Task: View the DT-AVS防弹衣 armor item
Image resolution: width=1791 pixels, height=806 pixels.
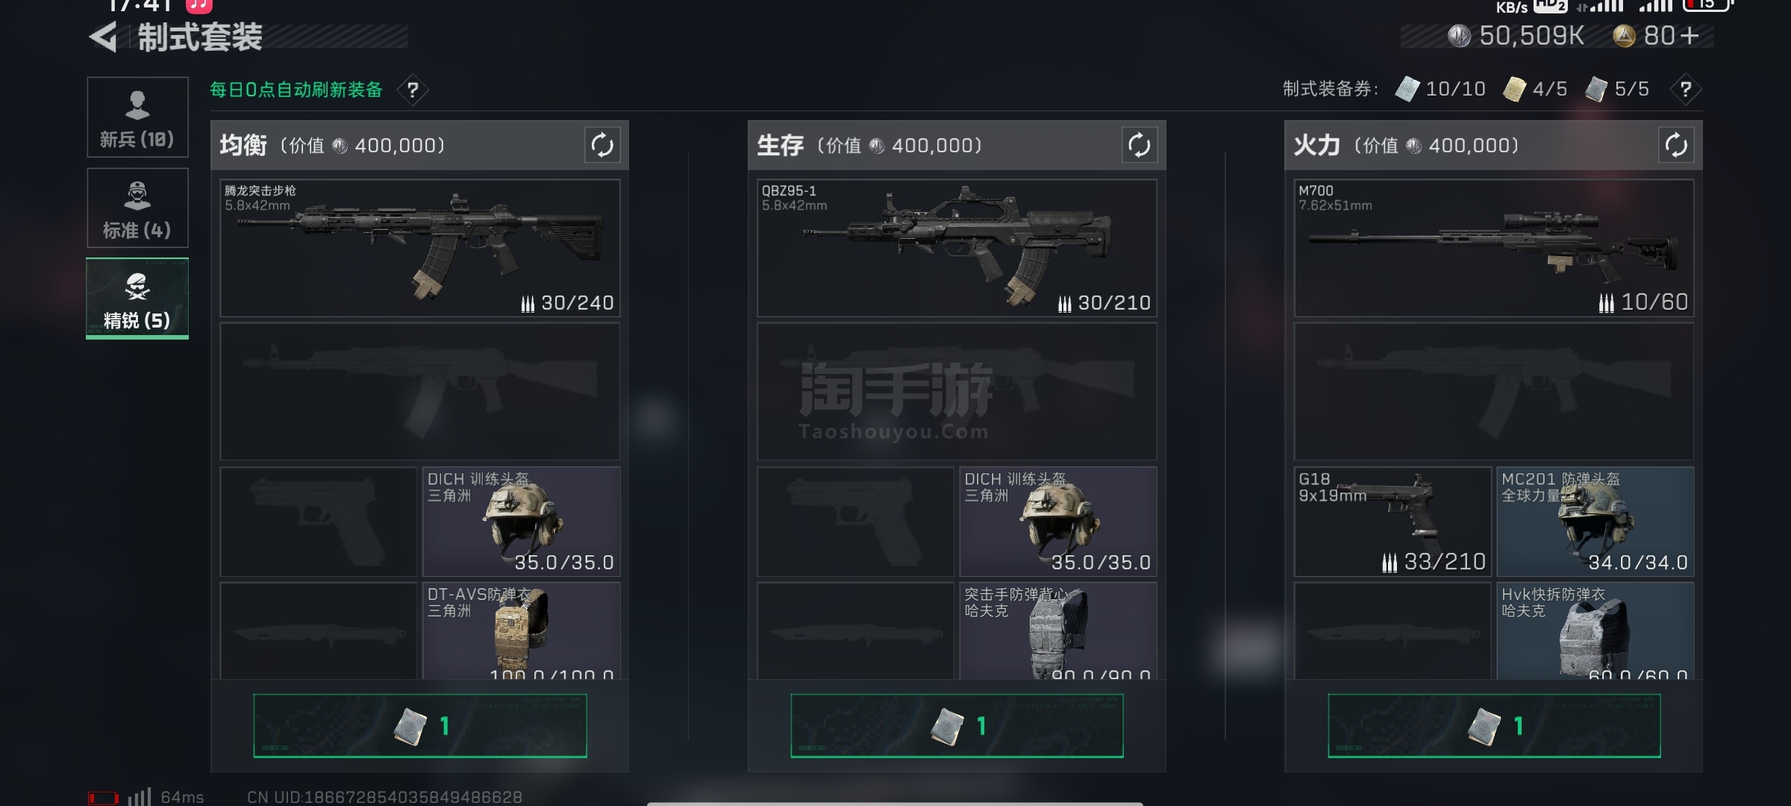Action: (522, 631)
